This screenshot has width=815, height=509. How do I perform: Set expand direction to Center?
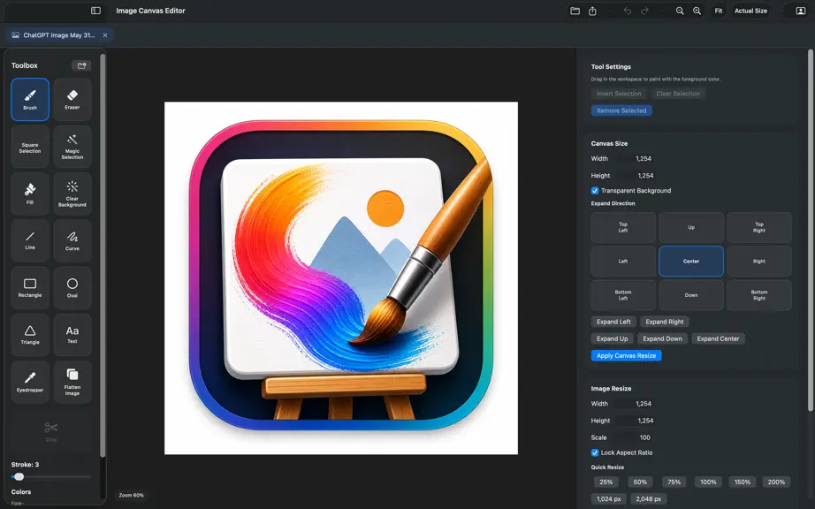tap(691, 262)
